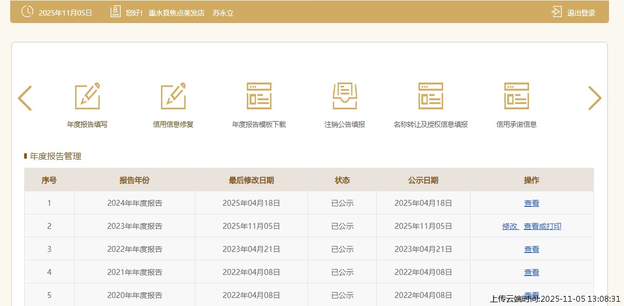Click the user profile icon in header
Viewport: 624px width, 306px height.
click(x=115, y=12)
